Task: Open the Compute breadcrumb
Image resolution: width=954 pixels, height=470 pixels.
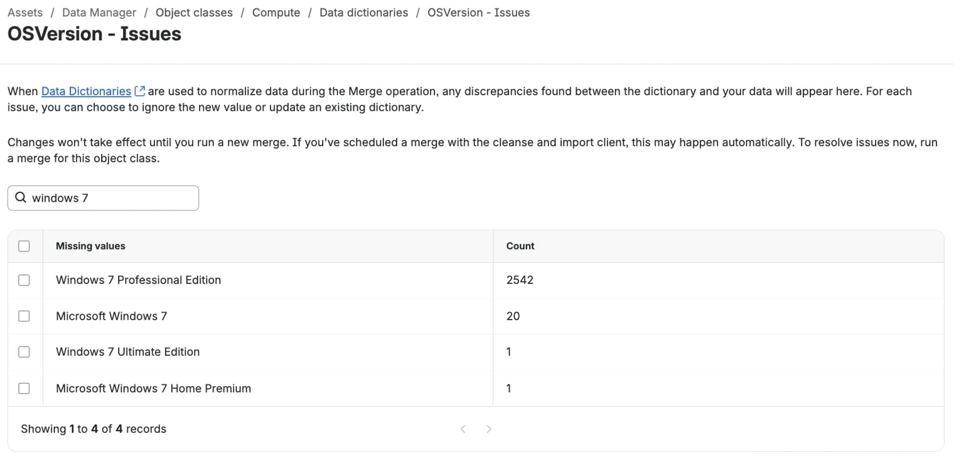Action: (x=276, y=13)
